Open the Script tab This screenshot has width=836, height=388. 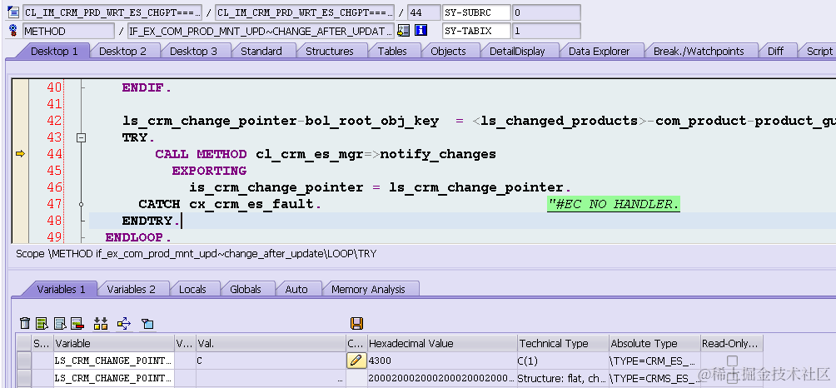tap(819, 51)
